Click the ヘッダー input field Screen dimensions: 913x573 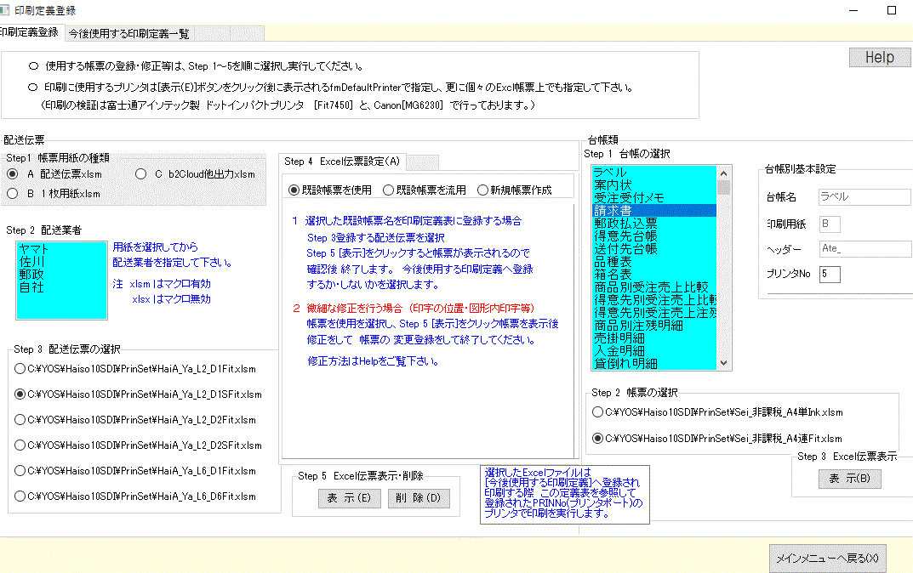click(864, 249)
